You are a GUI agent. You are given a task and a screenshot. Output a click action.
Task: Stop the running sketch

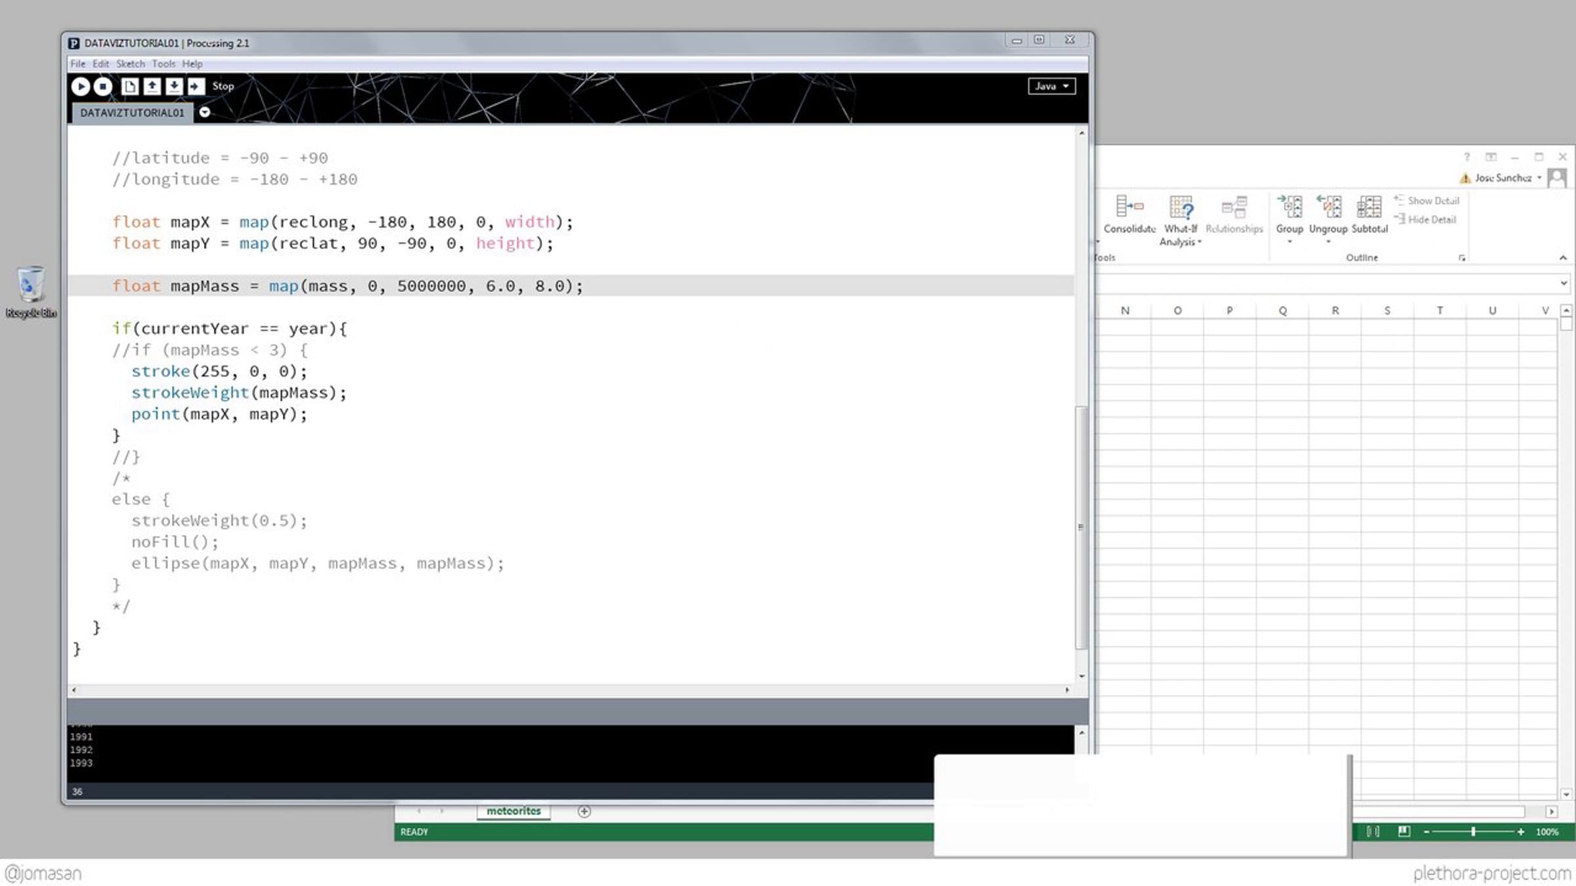[103, 86]
